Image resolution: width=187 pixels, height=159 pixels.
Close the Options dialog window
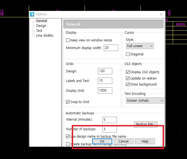(x=161, y=14)
